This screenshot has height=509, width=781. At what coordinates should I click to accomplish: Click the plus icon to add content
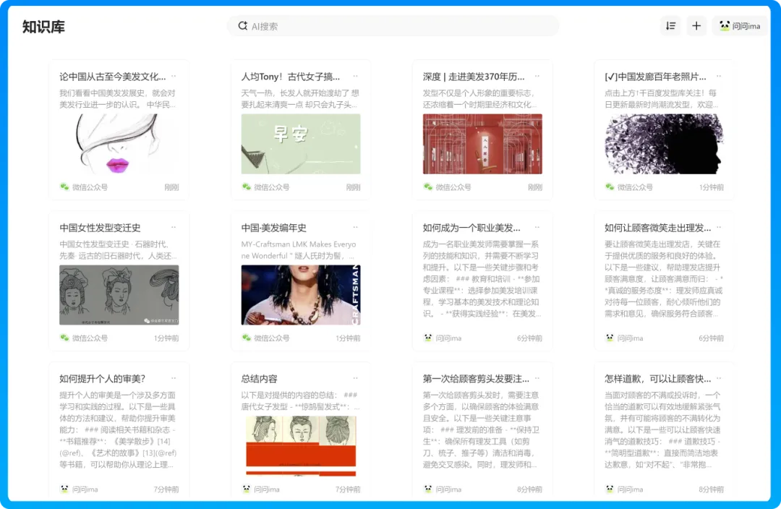pyautogui.click(x=696, y=26)
